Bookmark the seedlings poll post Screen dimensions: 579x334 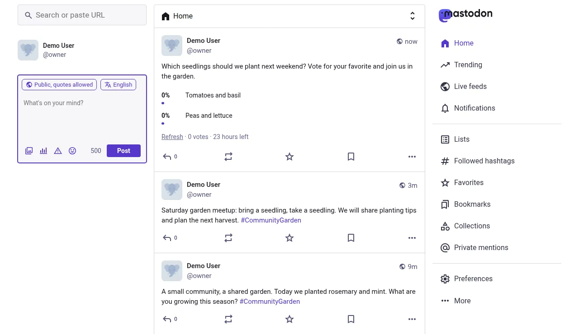tap(351, 157)
